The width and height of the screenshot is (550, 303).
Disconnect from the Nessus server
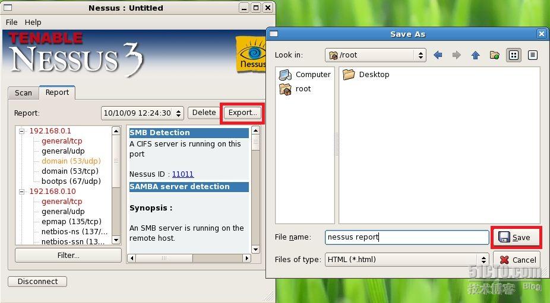[x=37, y=281]
